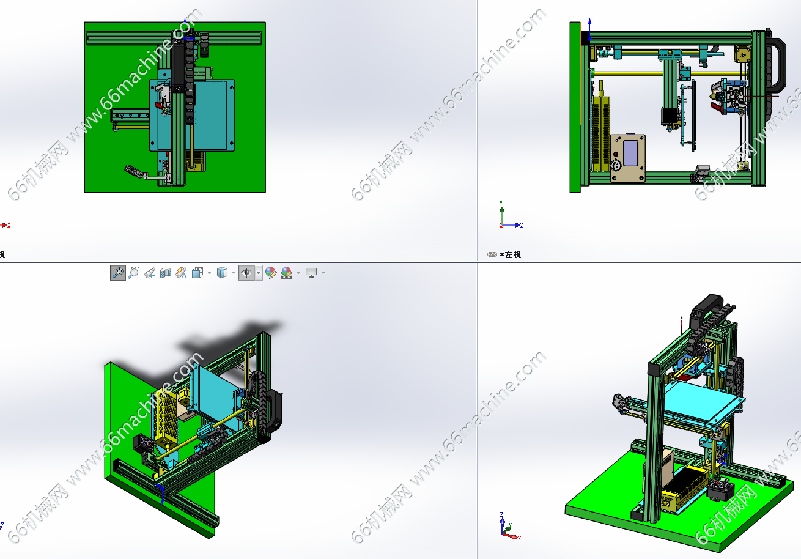Open the View Orientation cube icon
Screen dimensions: 801x559
point(197,273)
